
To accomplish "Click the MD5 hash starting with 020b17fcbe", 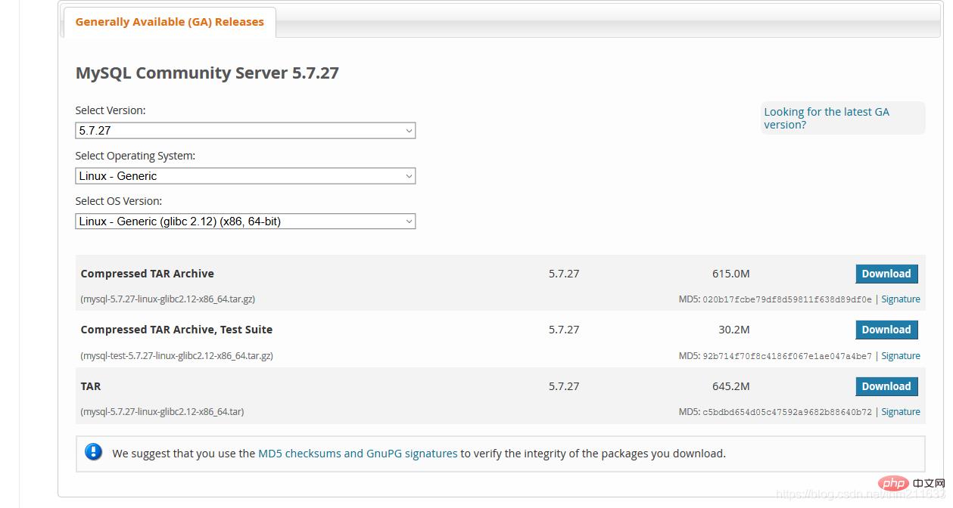I will (786, 299).
